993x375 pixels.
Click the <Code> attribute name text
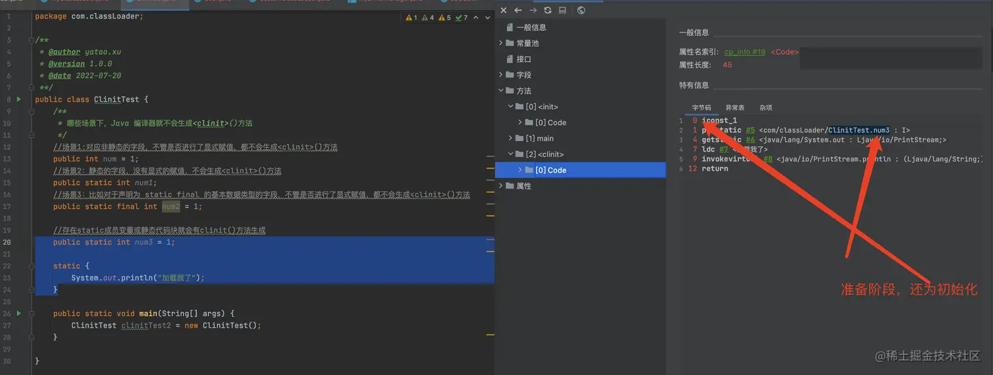[785, 52]
